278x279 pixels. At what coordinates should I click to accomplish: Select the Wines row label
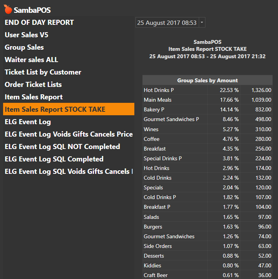coord(151,129)
